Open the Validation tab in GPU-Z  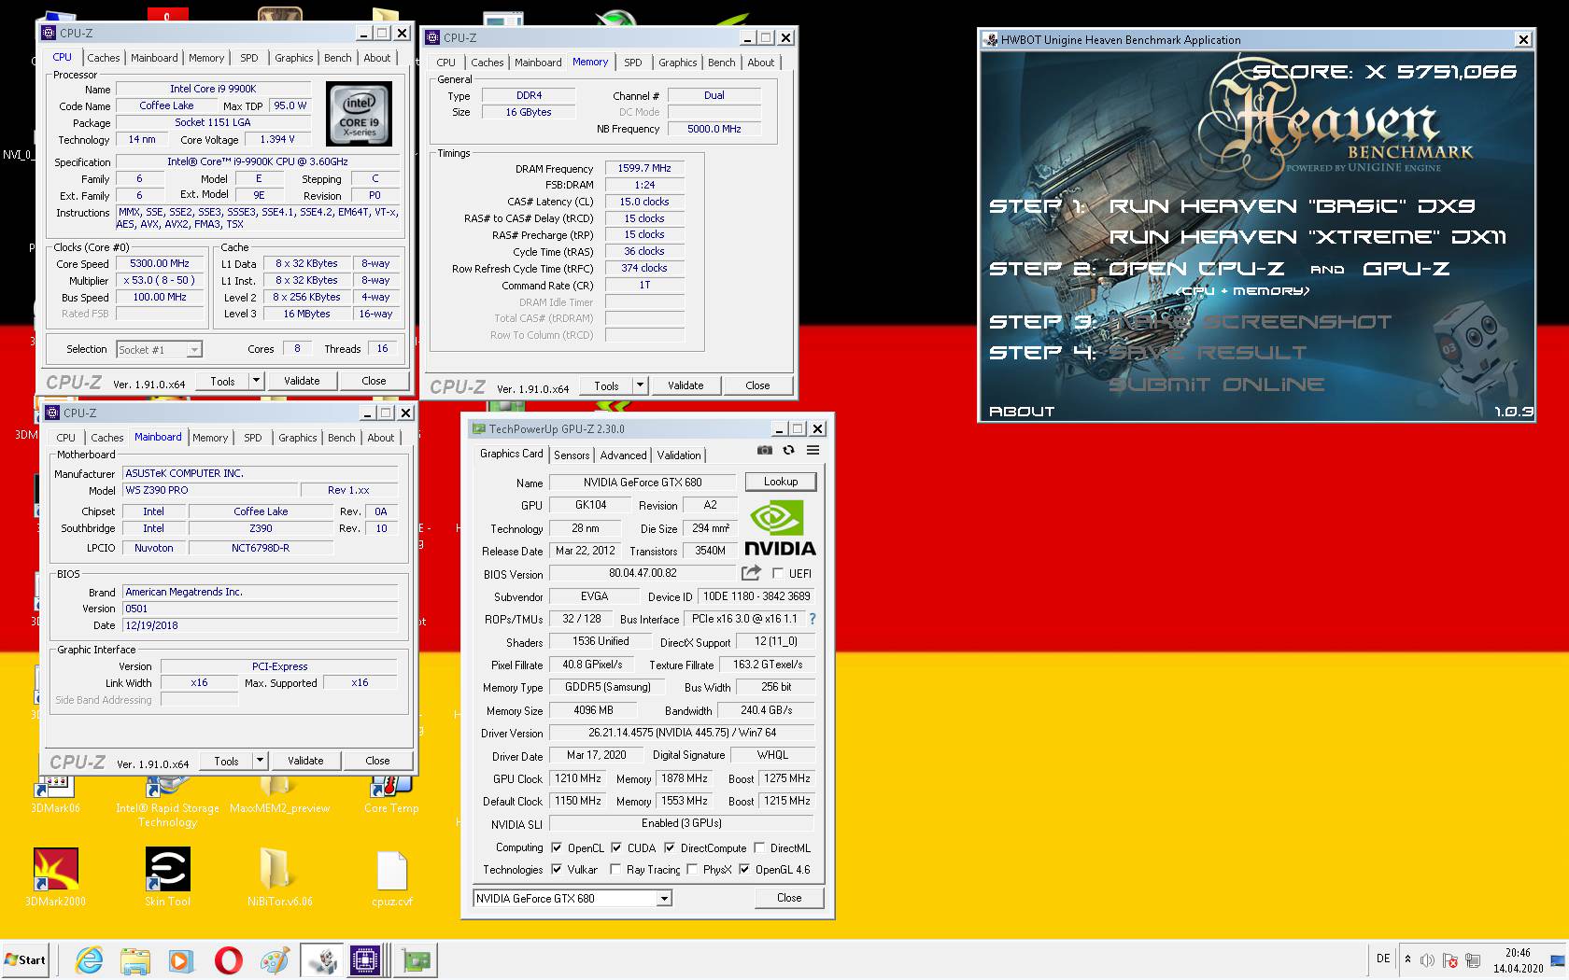pos(679,455)
